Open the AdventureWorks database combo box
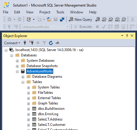The width and height of the screenshot is (137, 130). [46, 27]
